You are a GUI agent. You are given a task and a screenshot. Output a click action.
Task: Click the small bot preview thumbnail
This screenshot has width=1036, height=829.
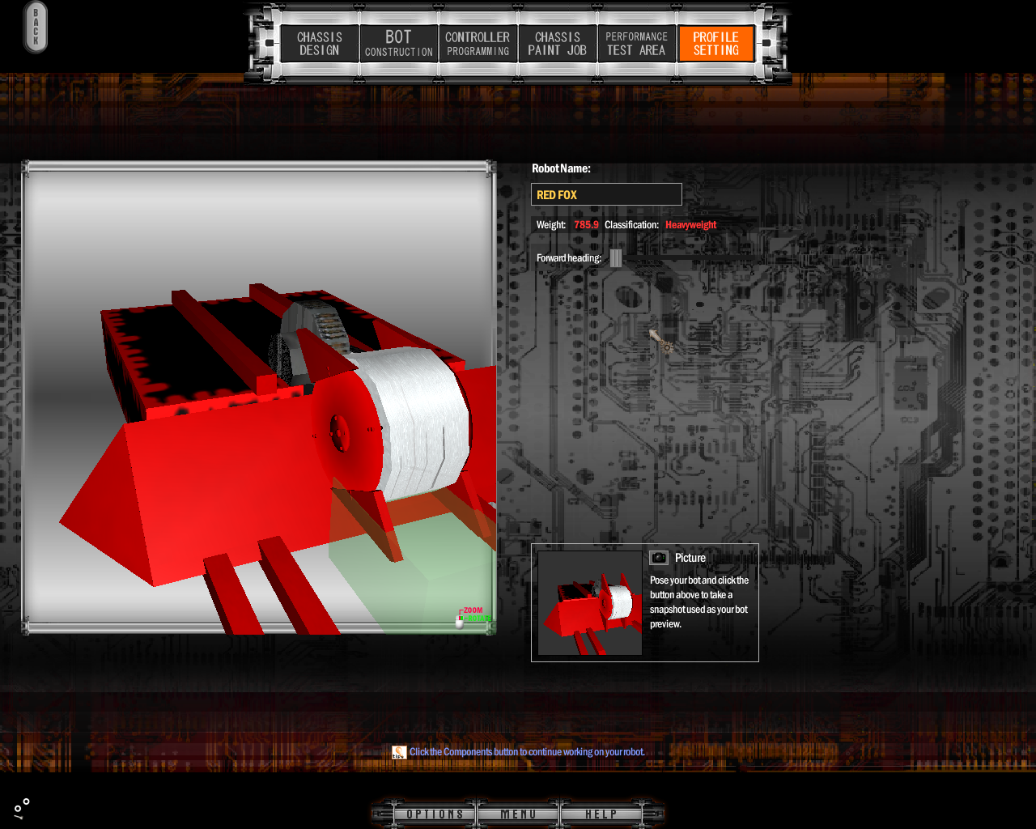click(x=590, y=603)
